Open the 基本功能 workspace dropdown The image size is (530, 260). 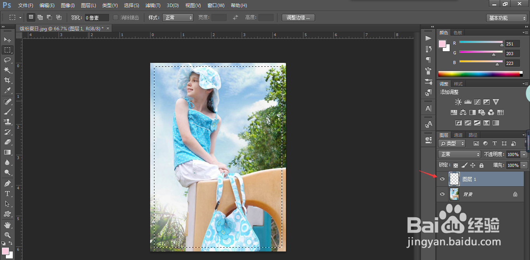(506, 18)
